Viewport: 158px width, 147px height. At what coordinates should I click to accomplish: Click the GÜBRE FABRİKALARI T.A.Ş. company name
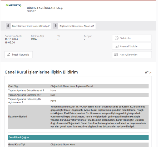coord(45,8)
